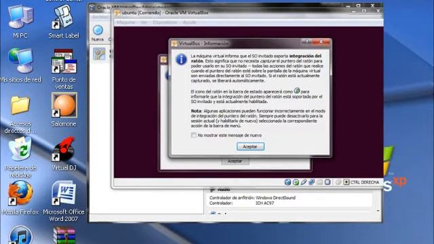Image resolution: width=434 pixels, height=244 pixels.
Task: Open the Ver menu in ubuntu window
Action: tap(144, 22)
